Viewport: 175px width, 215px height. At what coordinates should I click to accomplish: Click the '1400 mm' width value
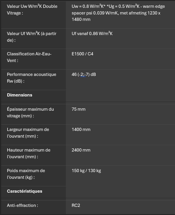(81, 130)
